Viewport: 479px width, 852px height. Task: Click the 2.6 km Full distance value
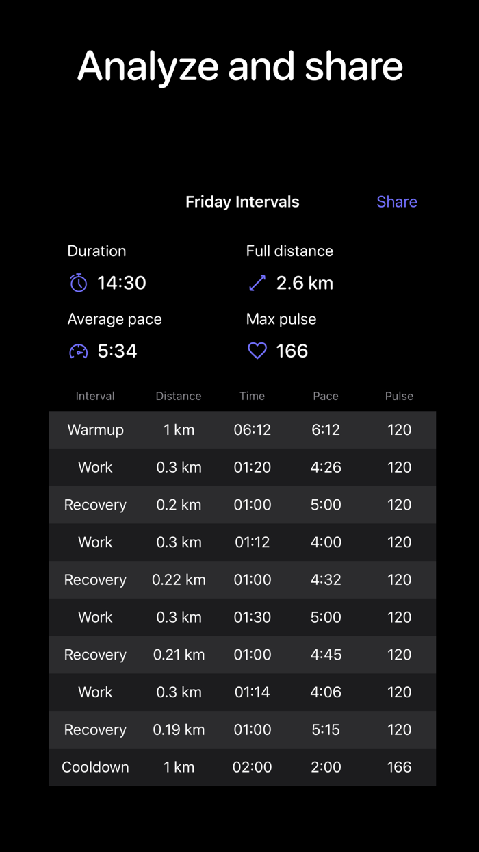pos(305,283)
